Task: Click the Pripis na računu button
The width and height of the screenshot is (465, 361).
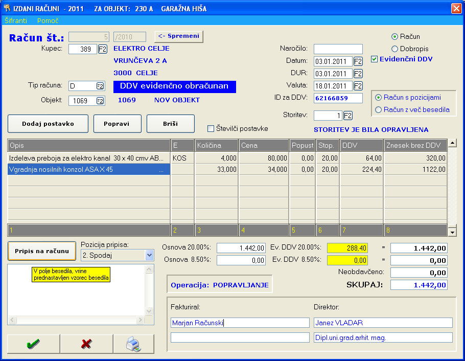Action: (x=42, y=251)
